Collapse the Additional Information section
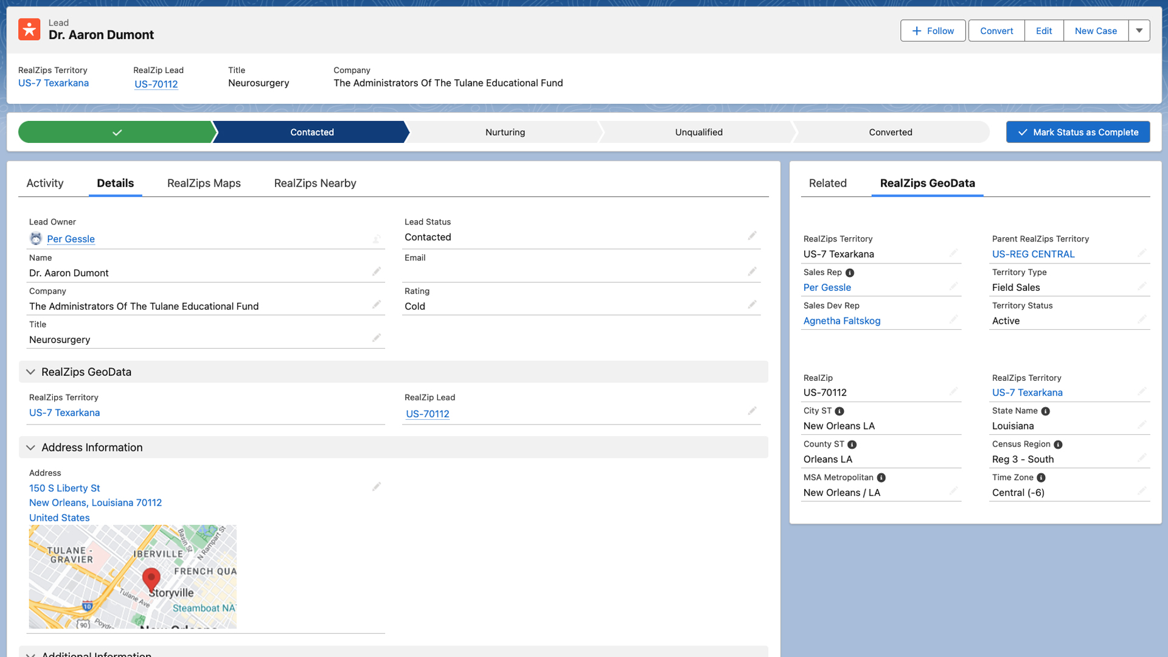 30,655
